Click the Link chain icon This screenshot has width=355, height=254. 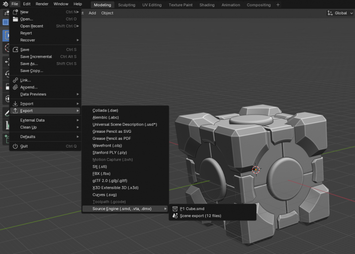[x=15, y=80]
